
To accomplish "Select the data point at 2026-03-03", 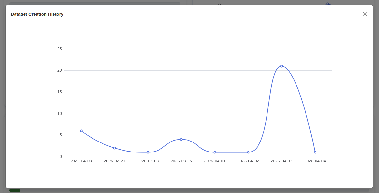I will tap(148, 152).
